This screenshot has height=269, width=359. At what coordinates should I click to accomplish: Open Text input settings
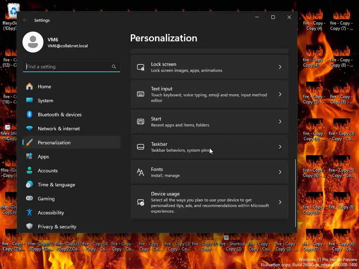[x=210, y=94]
